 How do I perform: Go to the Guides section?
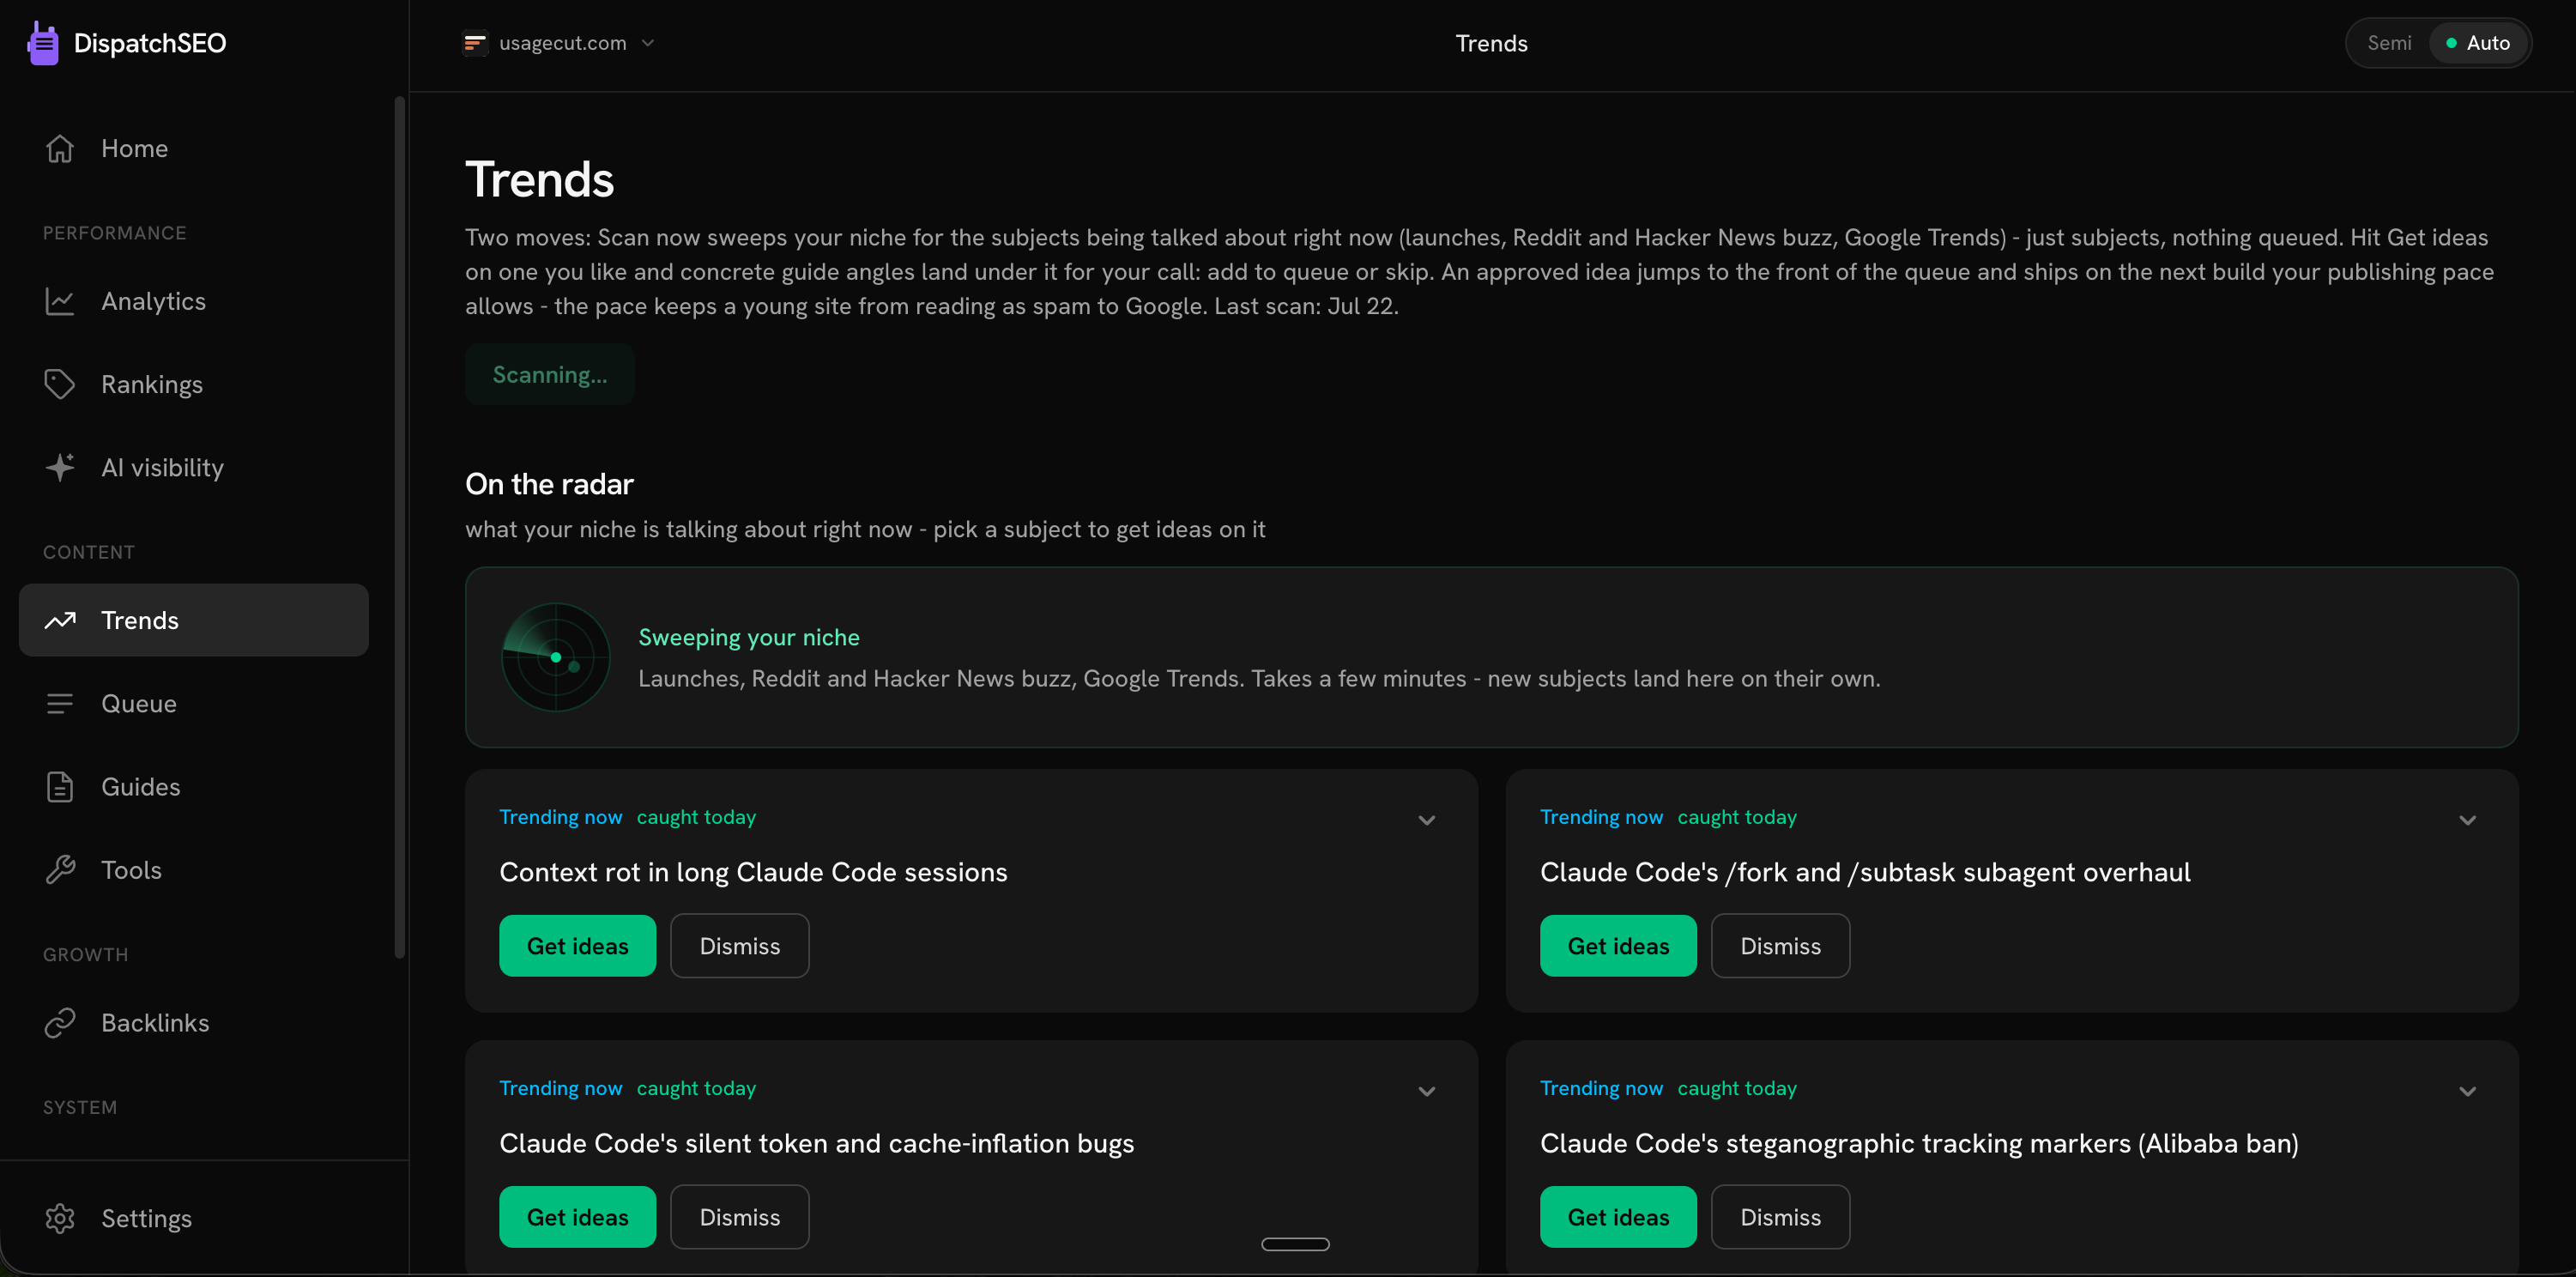[194, 786]
